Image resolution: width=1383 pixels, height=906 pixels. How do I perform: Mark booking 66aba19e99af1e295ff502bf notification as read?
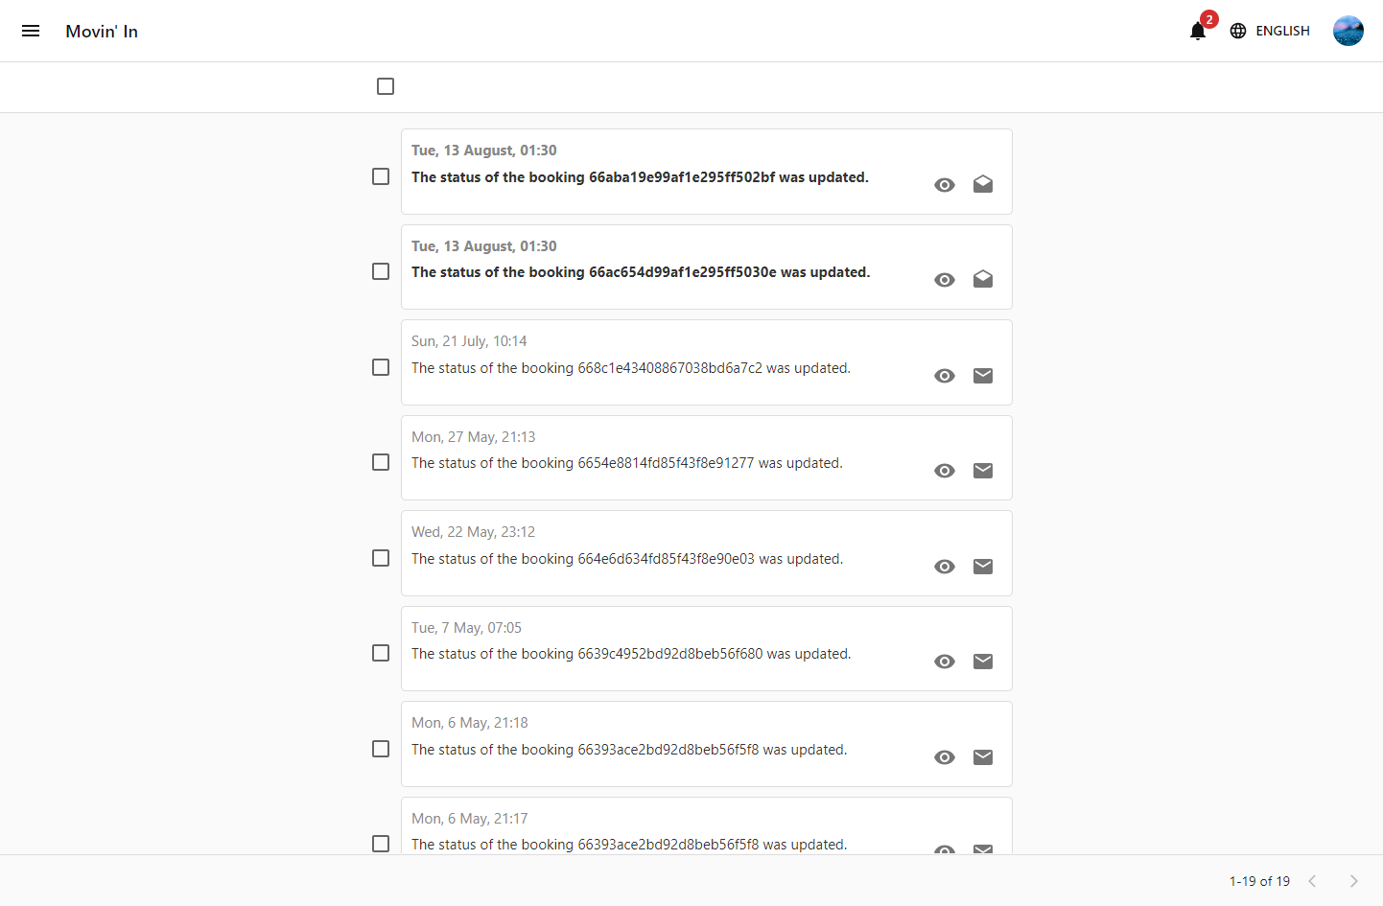pyautogui.click(x=983, y=184)
